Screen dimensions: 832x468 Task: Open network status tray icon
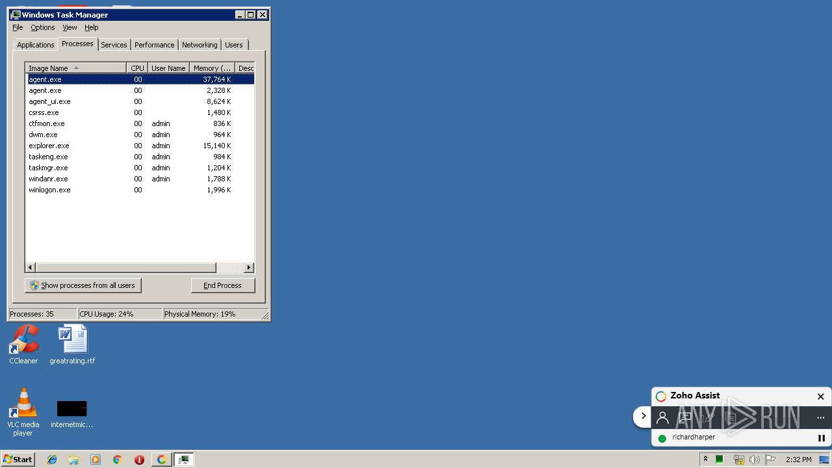coord(738,460)
